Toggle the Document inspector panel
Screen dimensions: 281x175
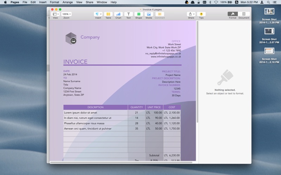tap(244, 14)
